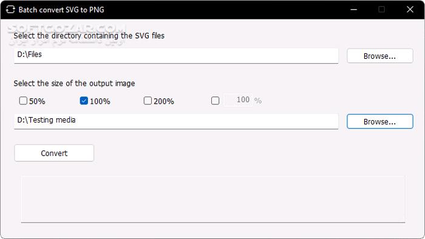Tick the 200% output size checkbox
The image size is (425, 239).
148,101
